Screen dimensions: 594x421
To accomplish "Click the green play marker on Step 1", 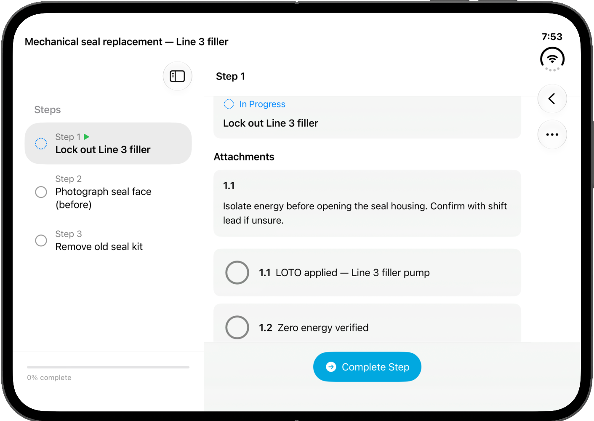I will (86, 137).
